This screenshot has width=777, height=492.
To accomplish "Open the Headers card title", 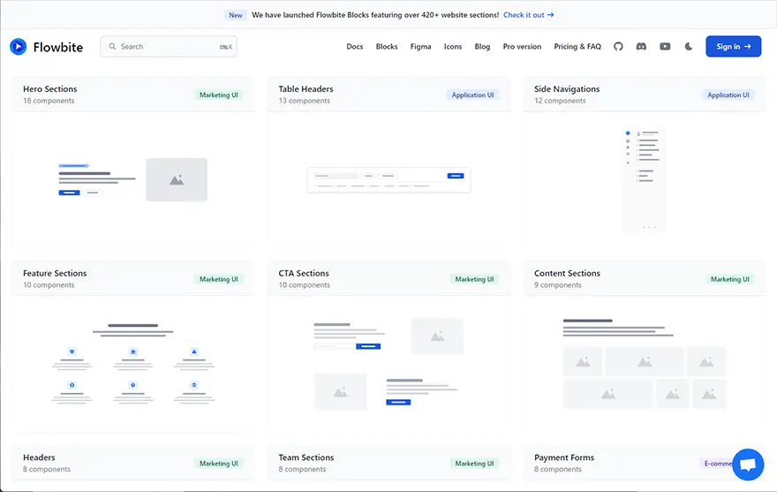I will tap(39, 458).
